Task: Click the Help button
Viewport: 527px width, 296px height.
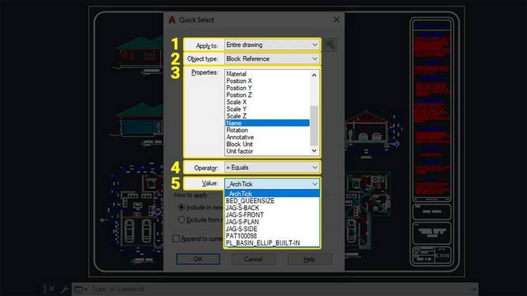Action: [309, 259]
